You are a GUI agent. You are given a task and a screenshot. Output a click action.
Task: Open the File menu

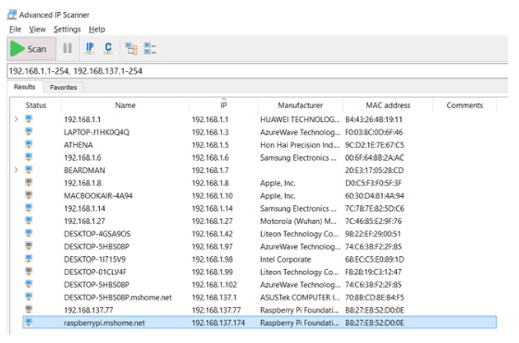pos(15,29)
